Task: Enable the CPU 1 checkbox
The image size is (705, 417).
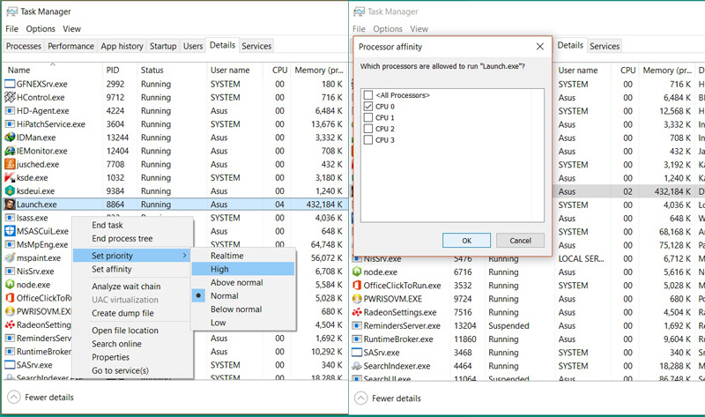Action: pos(368,117)
